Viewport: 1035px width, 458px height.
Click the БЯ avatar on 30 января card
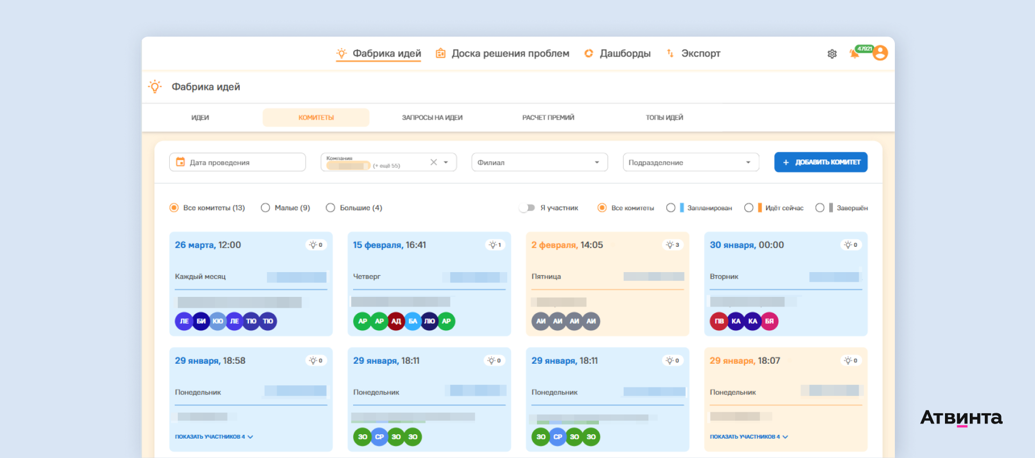[769, 321]
